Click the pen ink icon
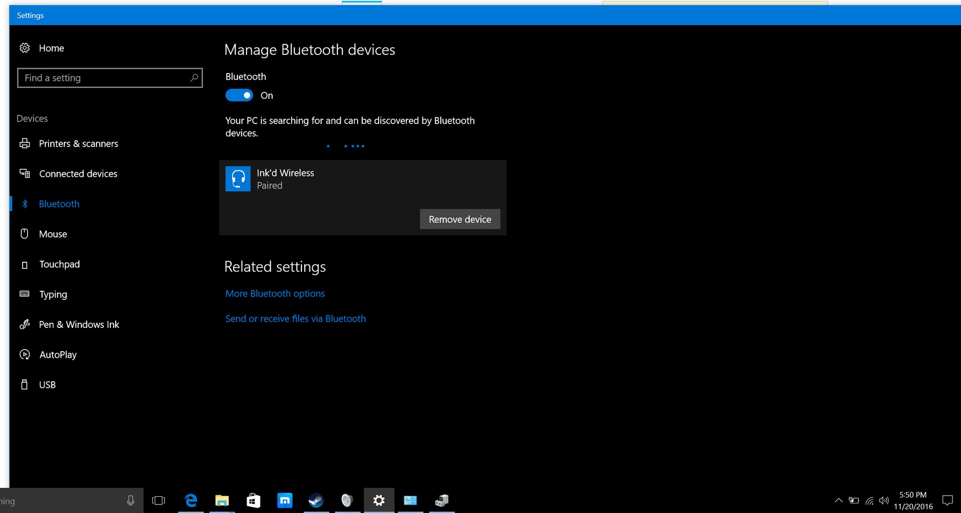The height and width of the screenshot is (513, 961). tap(25, 325)
